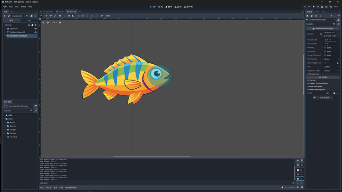Enable the Playing checkbox
The width and height of the screenshot is (342, 192).
pos(325,47)
